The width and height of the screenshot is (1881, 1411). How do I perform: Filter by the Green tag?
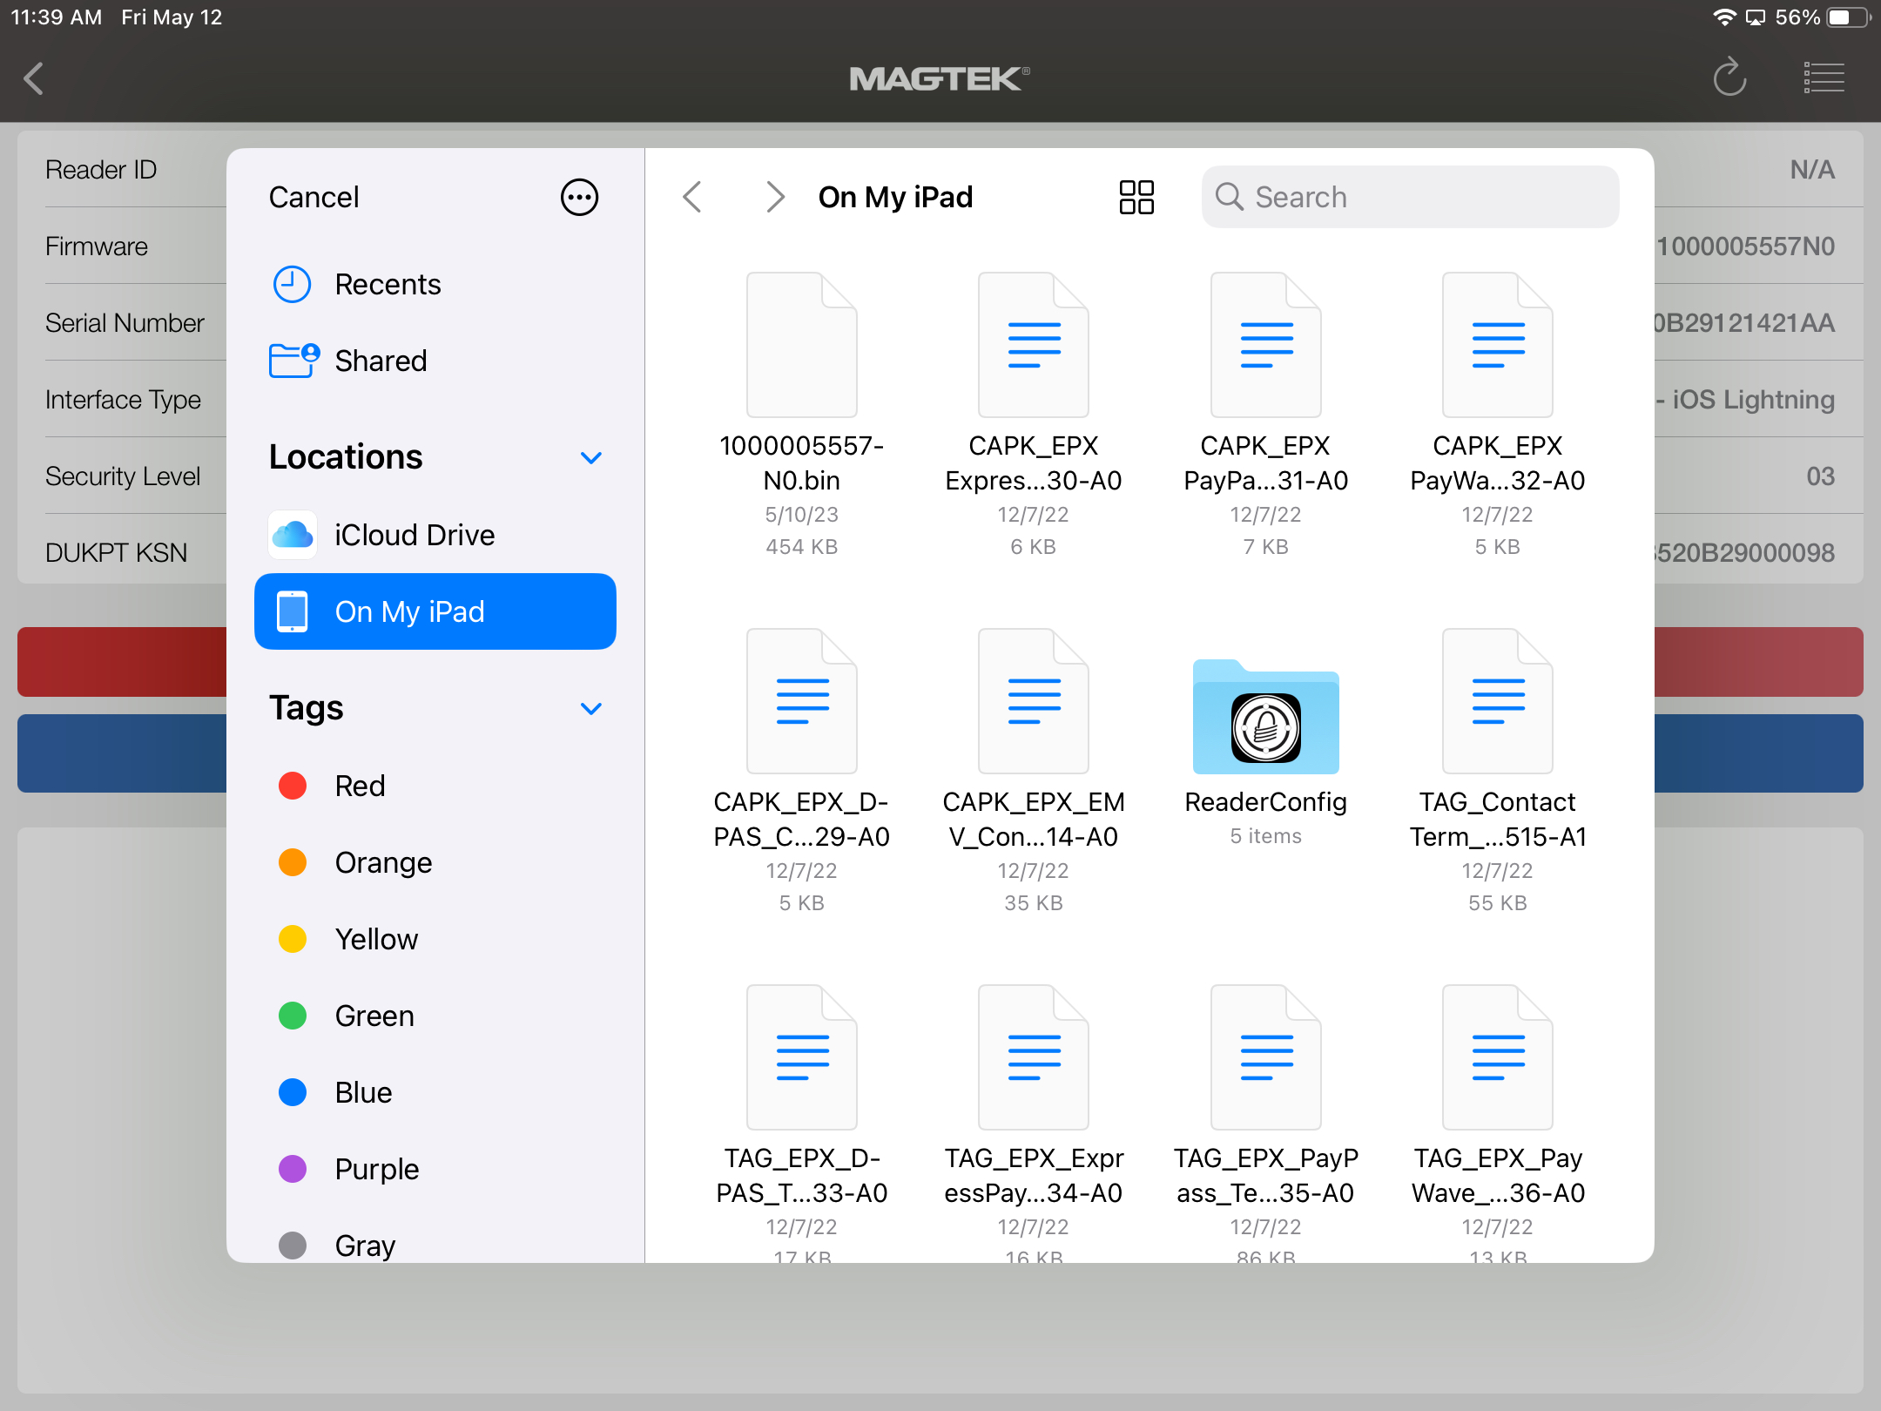click(x=435, y=1016)
